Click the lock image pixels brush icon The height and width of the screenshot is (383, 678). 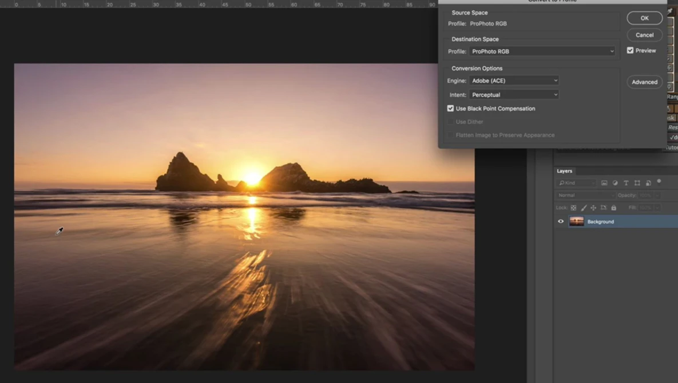click(584, 208)
